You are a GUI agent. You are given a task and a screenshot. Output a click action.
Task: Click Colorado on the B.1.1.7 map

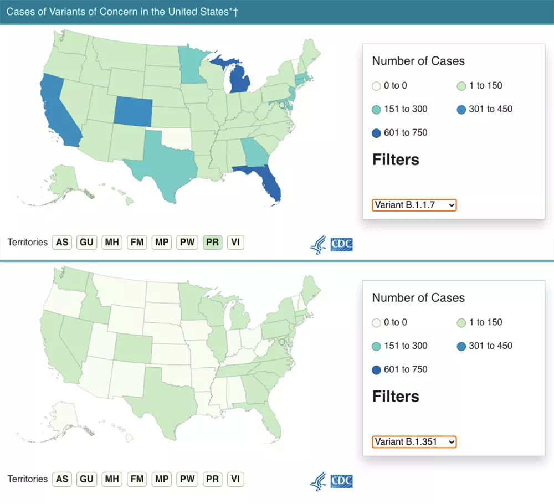(133, 111)
